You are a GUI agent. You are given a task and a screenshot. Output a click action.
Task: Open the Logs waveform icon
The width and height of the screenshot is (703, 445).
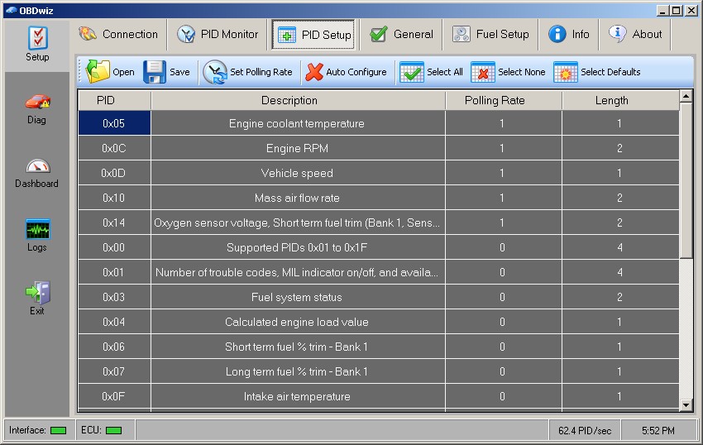coord(38,230)
